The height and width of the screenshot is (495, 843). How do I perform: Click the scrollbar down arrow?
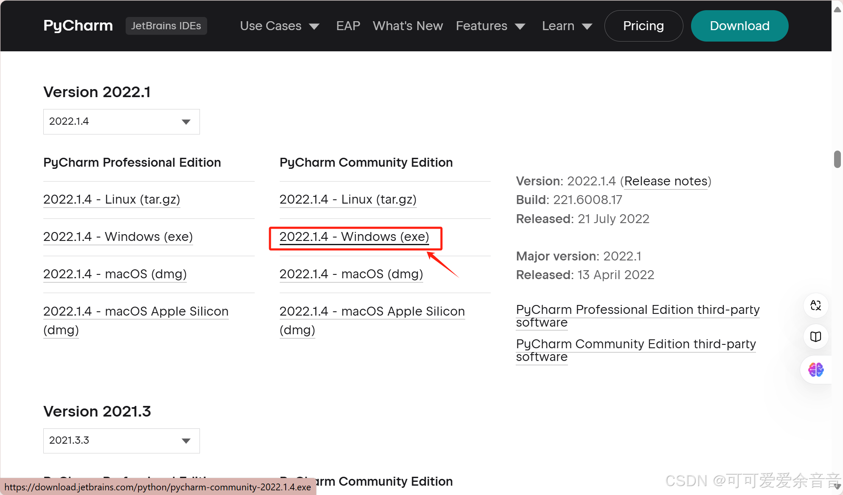point(837,486)
